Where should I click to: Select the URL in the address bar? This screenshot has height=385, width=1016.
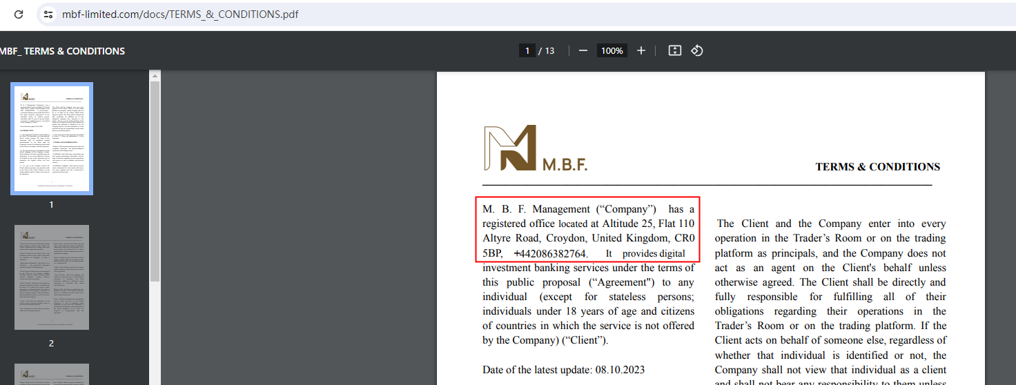[180, 14]
